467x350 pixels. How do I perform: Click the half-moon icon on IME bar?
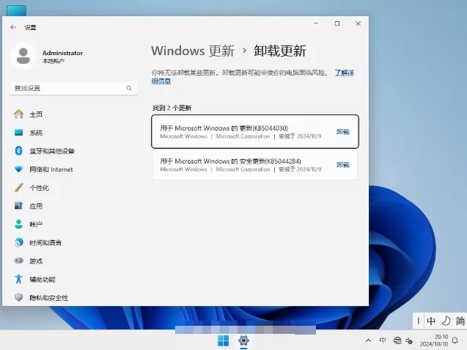(x=446, y=321)
